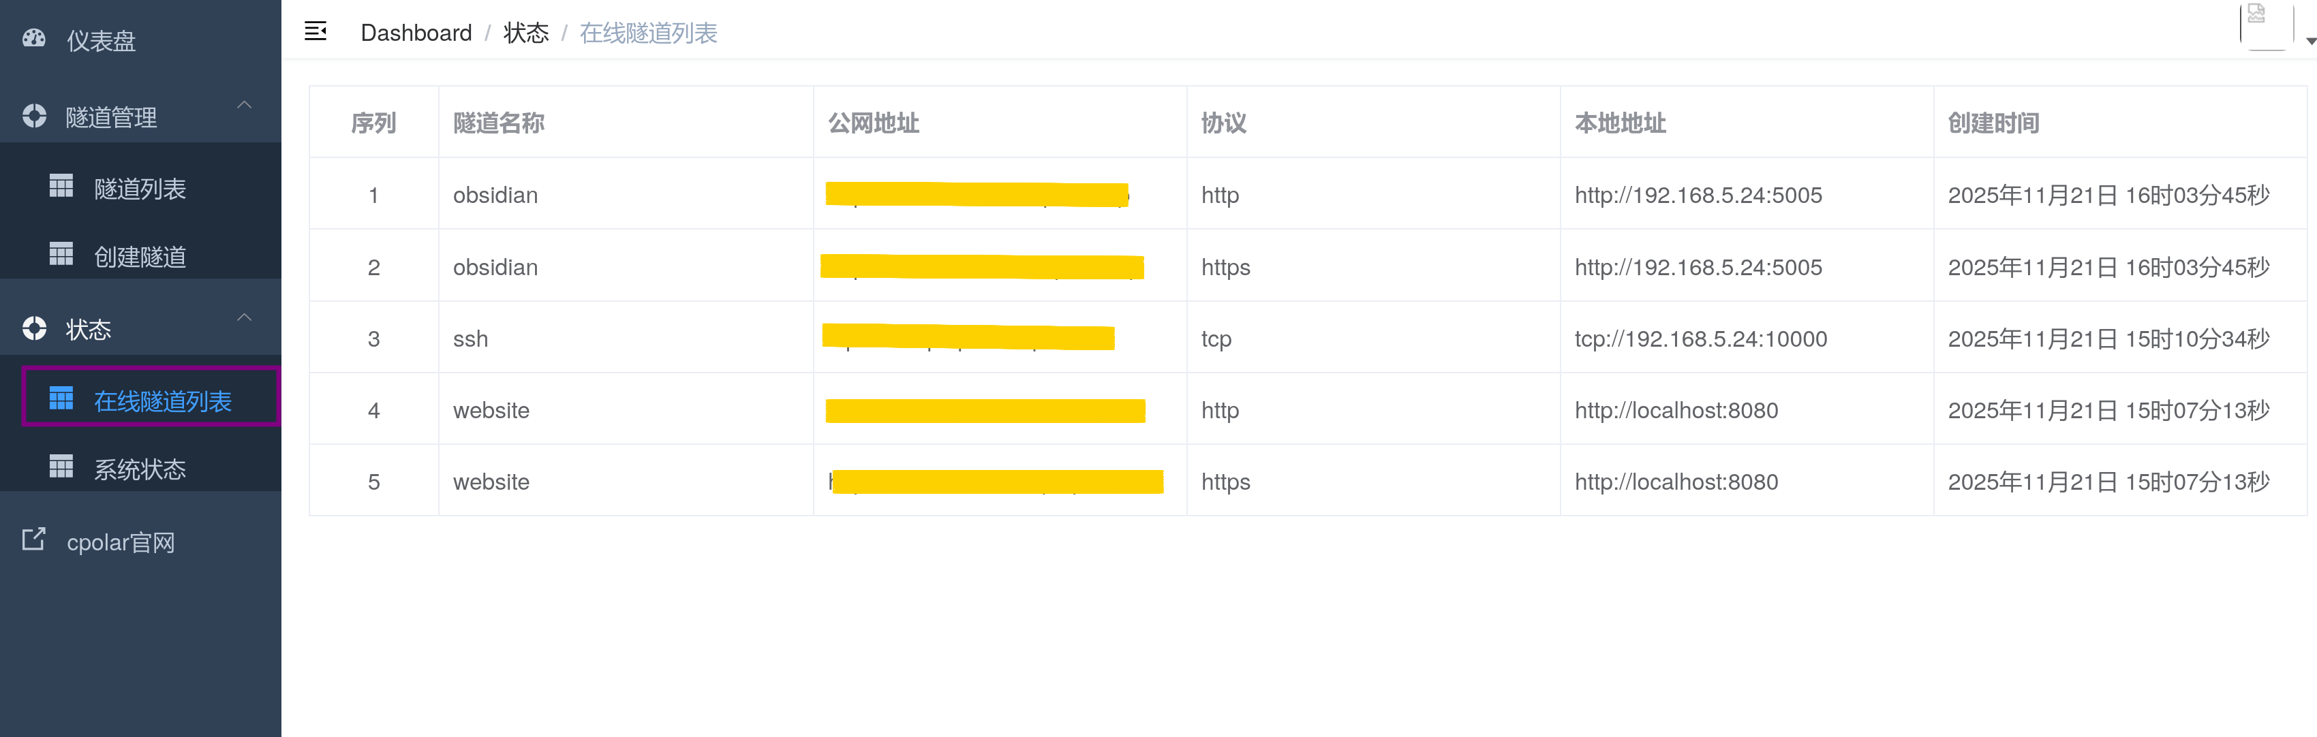
Task: Collapse the 状态 menu chevron
Action: [x=244, y=317]
